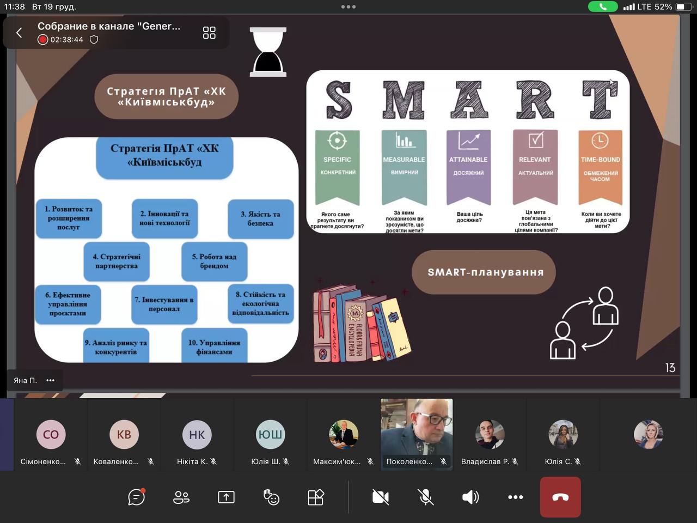Go back using the left chevron
Image resolution: width=697 pixels, height=523 pixels.
coord(19,33)
